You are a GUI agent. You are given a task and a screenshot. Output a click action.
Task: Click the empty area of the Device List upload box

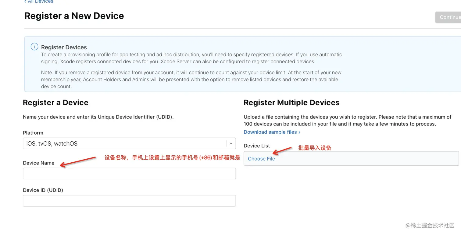(366, 159)
